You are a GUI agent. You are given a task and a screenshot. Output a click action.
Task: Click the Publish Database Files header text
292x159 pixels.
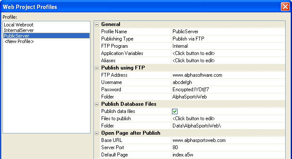(x=128, y=104)
